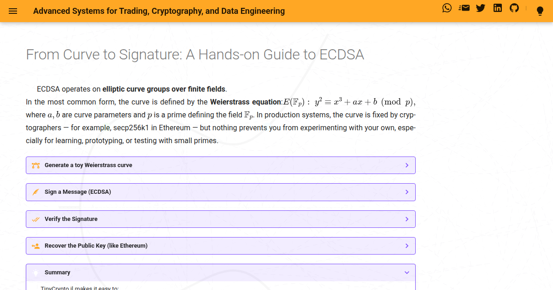Click the Summary section header label

(x=58, y=273)
